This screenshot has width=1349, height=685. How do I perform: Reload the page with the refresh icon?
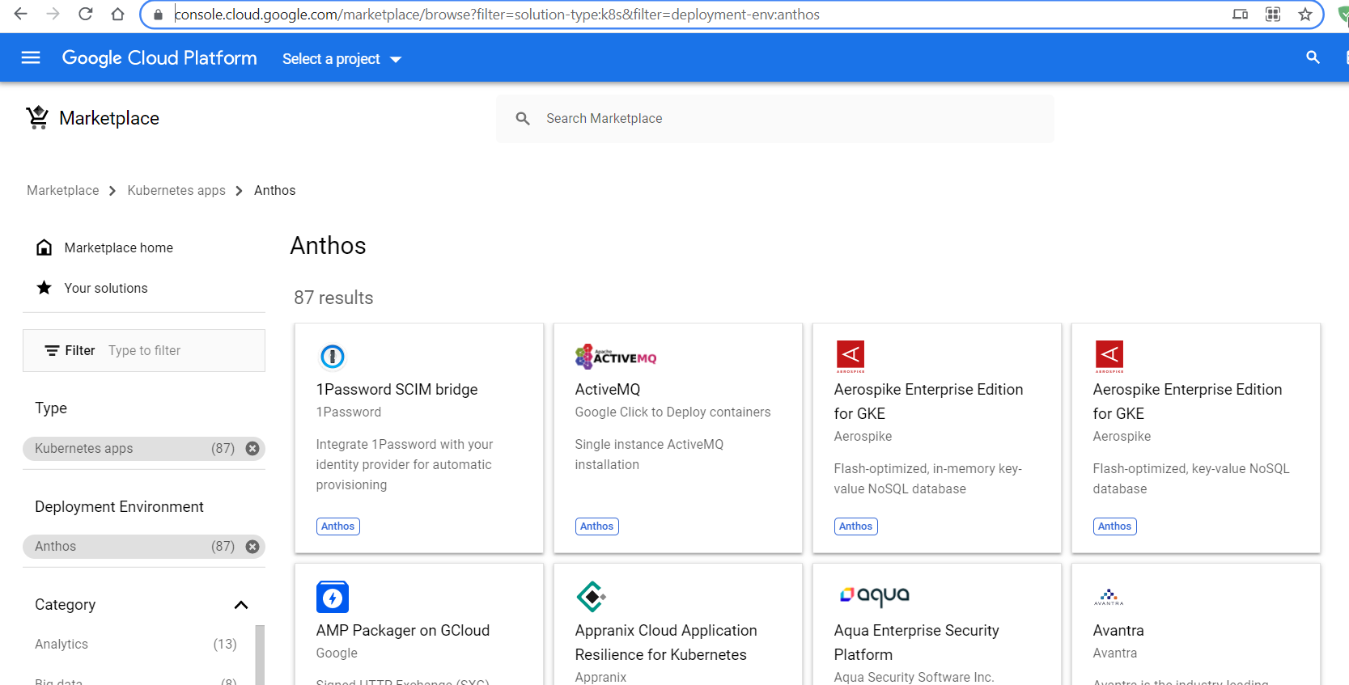86,14
